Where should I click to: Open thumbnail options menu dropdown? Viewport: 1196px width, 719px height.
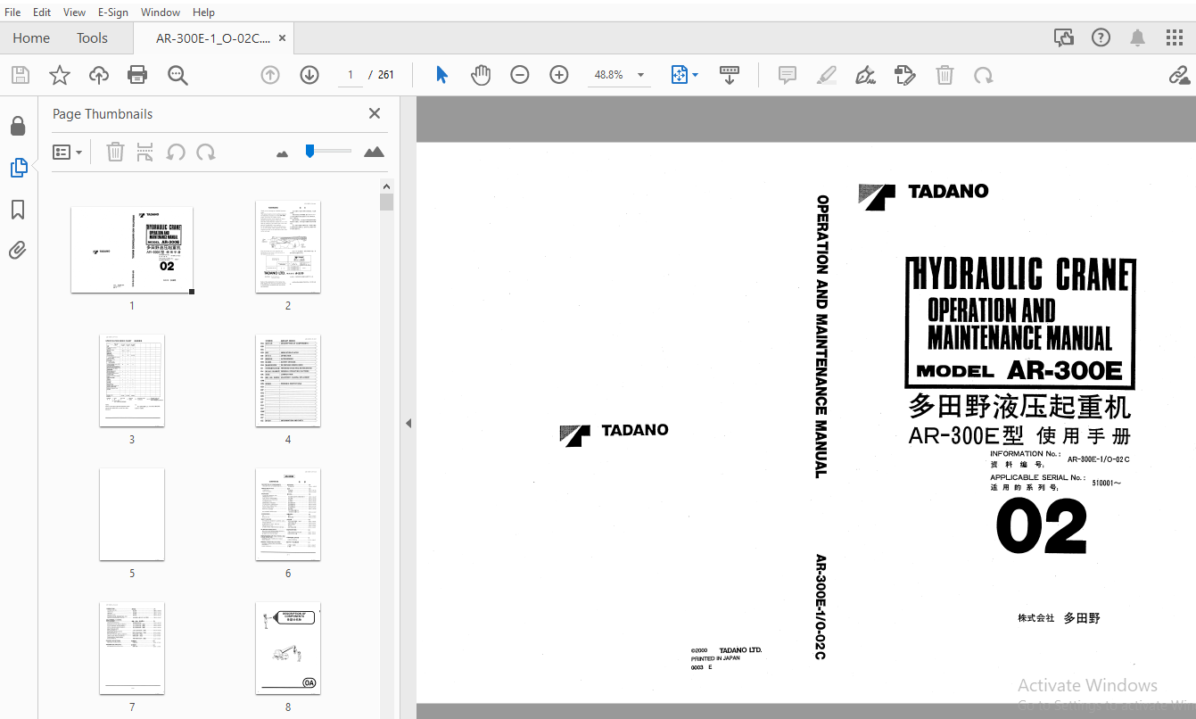coord(68,152)
